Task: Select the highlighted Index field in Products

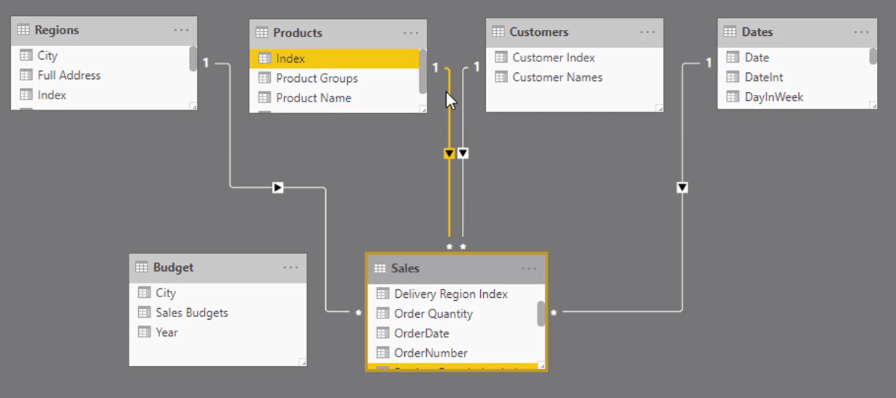Action: click(x=334, y=58)
